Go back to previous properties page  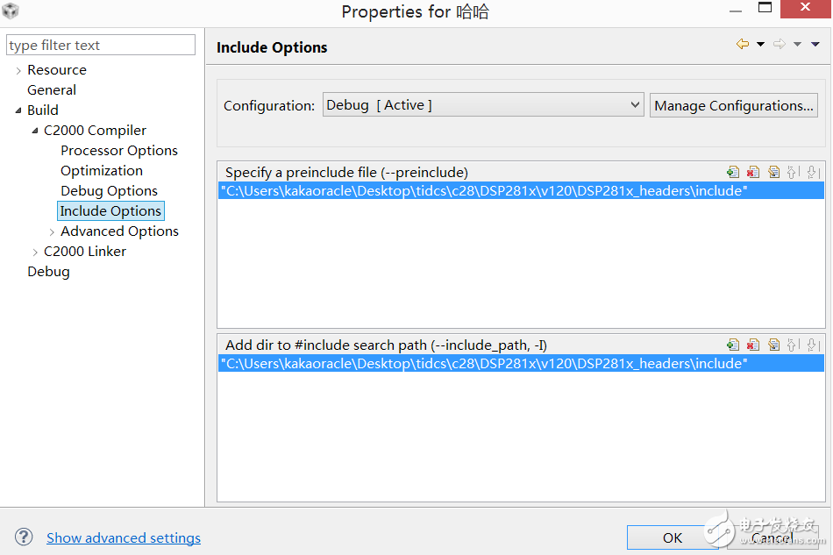pyautogui.click(x=743, y=44)
